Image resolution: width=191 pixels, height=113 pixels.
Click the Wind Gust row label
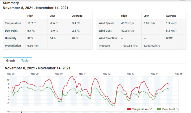(106, 31)
